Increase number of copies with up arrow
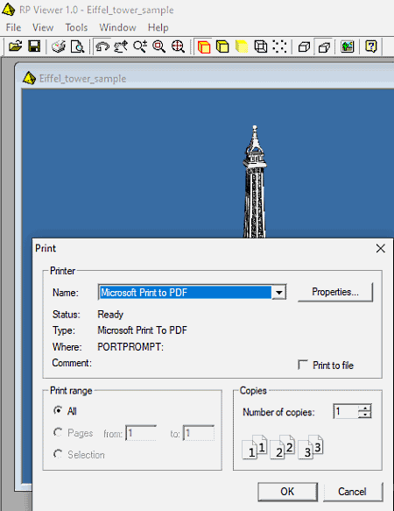Screen dimensions: 394x511 pos(365,408)
